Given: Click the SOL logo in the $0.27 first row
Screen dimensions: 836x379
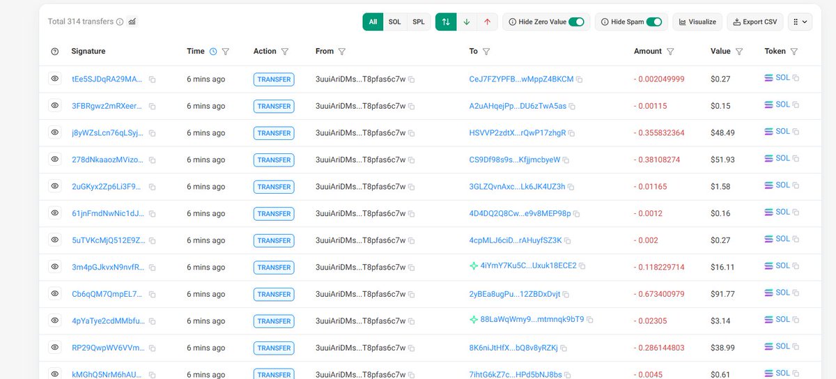Looking at the screenshot, I should (x=769, y=79).
